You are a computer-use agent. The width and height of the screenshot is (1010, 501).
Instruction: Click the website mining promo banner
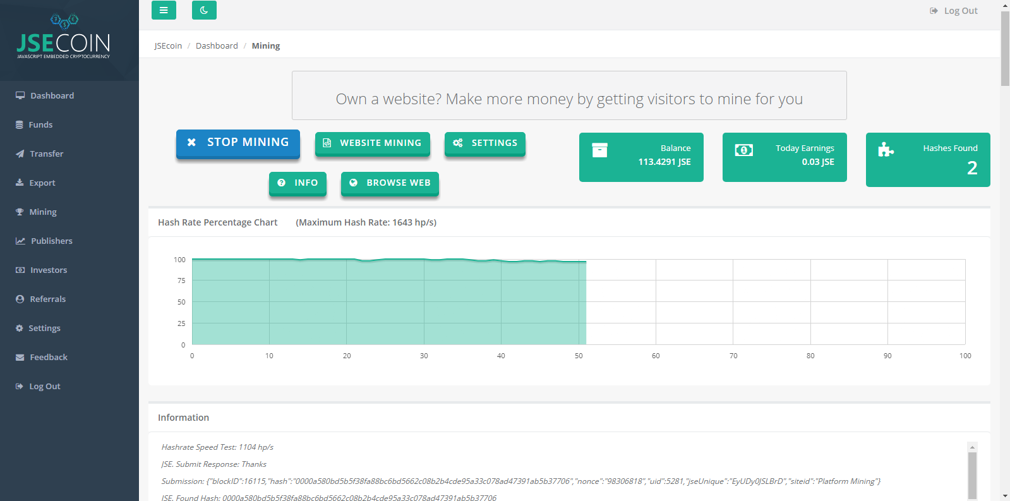click(569, 95)
